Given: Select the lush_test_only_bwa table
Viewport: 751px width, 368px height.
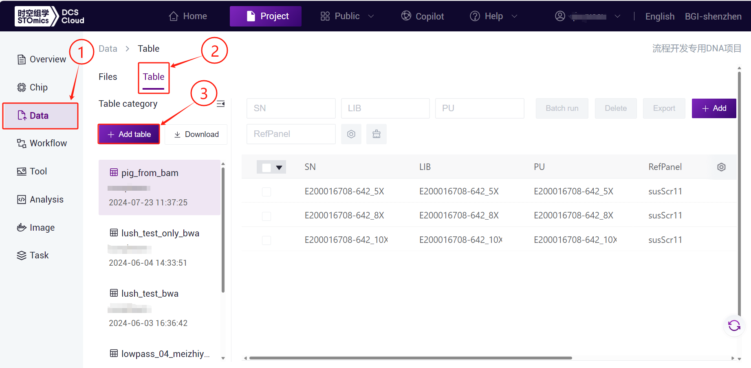Looking at the screenshot, I should pos(160,248).
